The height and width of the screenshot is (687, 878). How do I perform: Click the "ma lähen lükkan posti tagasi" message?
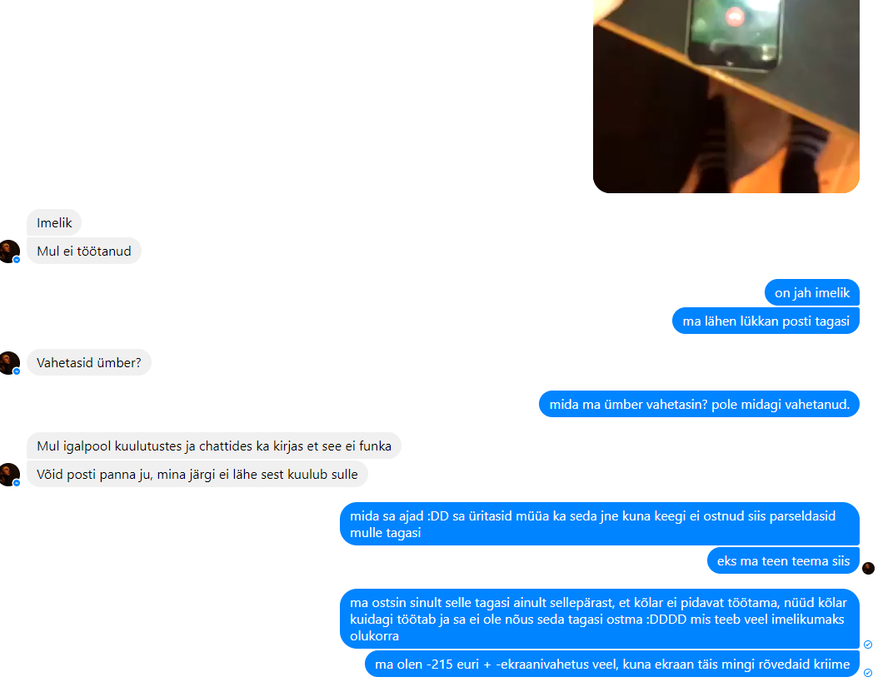click(766, 321)
